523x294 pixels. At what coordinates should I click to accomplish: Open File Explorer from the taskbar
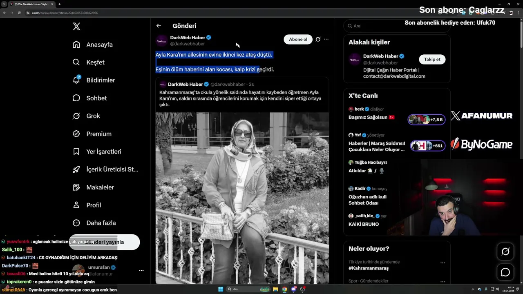click(x=276, y=289)
